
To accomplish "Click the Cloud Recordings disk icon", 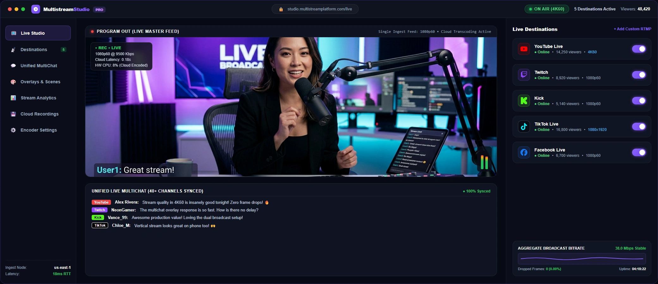I will point(13,114).
